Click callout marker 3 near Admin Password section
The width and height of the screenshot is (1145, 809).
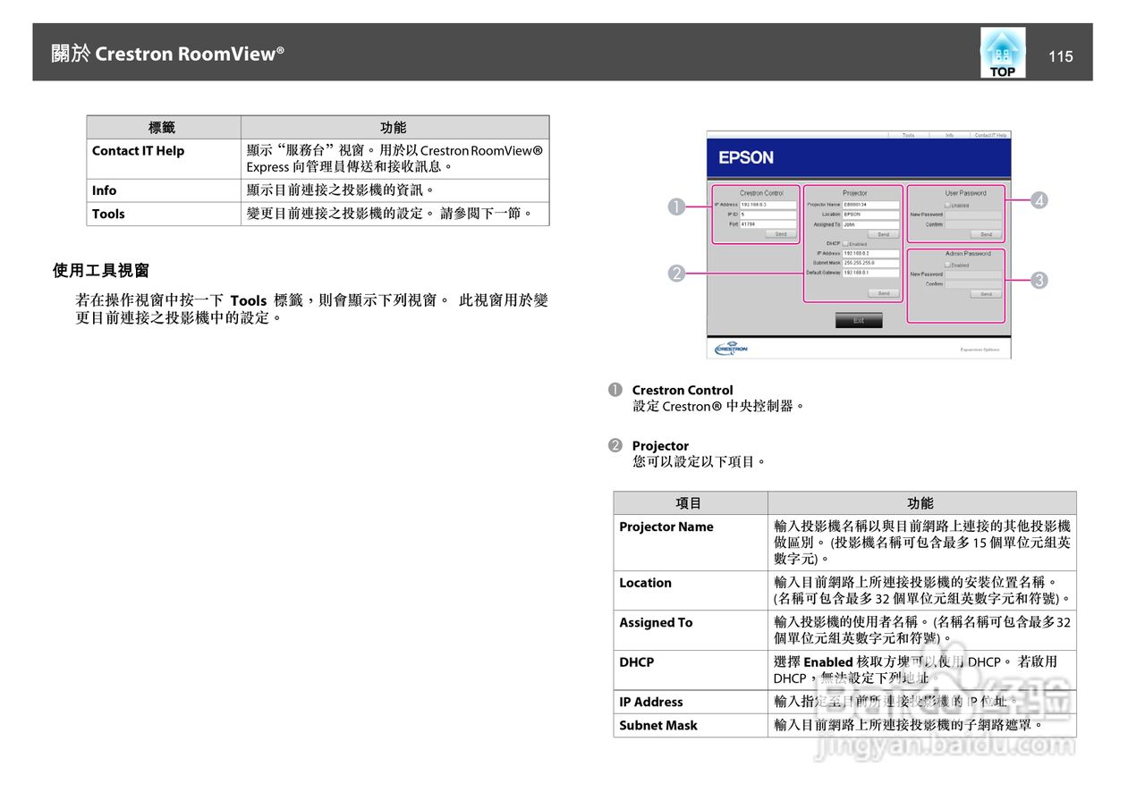(x=1039, y=280)
